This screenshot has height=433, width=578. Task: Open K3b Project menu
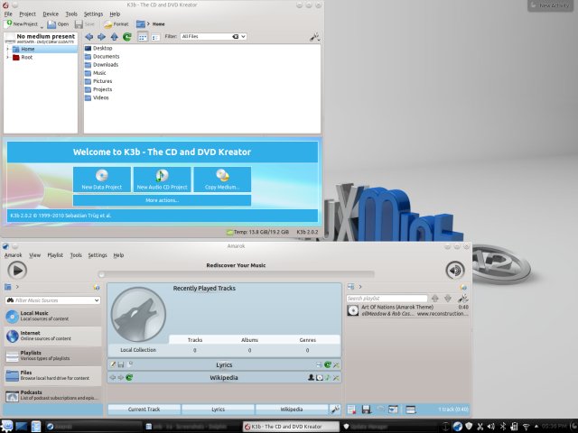(x=27, y=14)
